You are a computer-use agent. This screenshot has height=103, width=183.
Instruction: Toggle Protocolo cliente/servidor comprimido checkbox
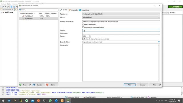click(83, 39)
